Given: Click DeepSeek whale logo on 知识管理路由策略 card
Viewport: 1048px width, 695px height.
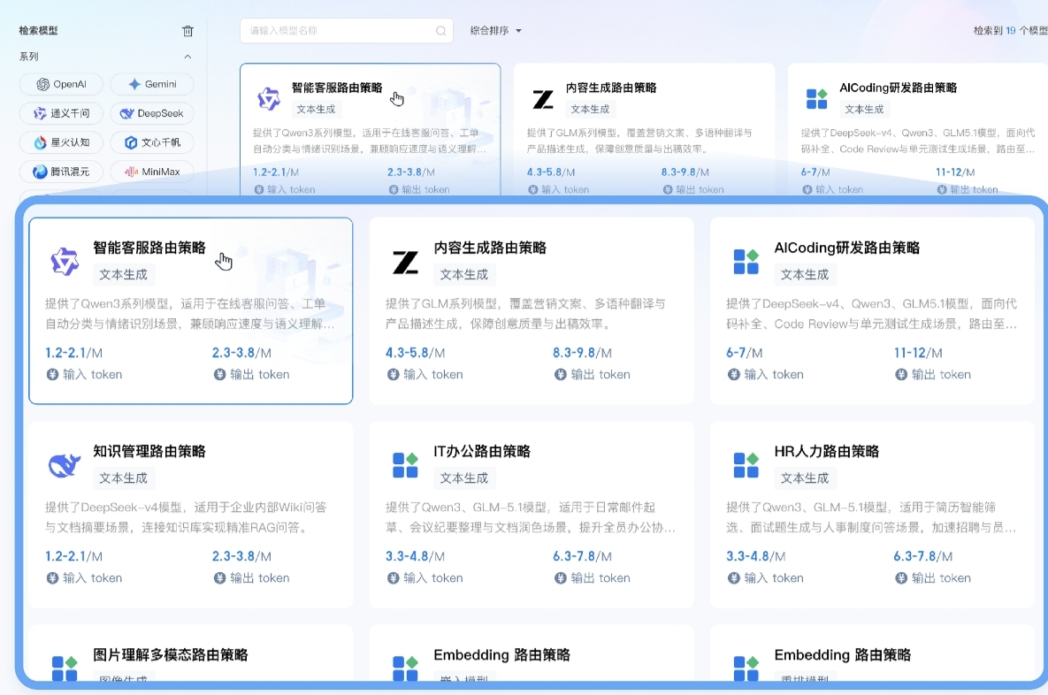Looking at the screenshot, I should (65, 465).
